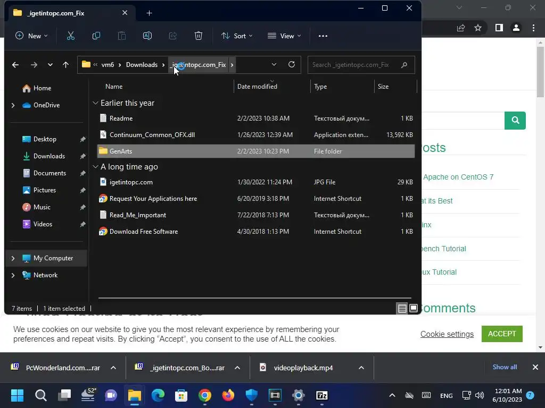Image resolution: width=545 pixels, height=408 pixels.
Task: Go back with the left arrow
Action: [x=15, y=65]
